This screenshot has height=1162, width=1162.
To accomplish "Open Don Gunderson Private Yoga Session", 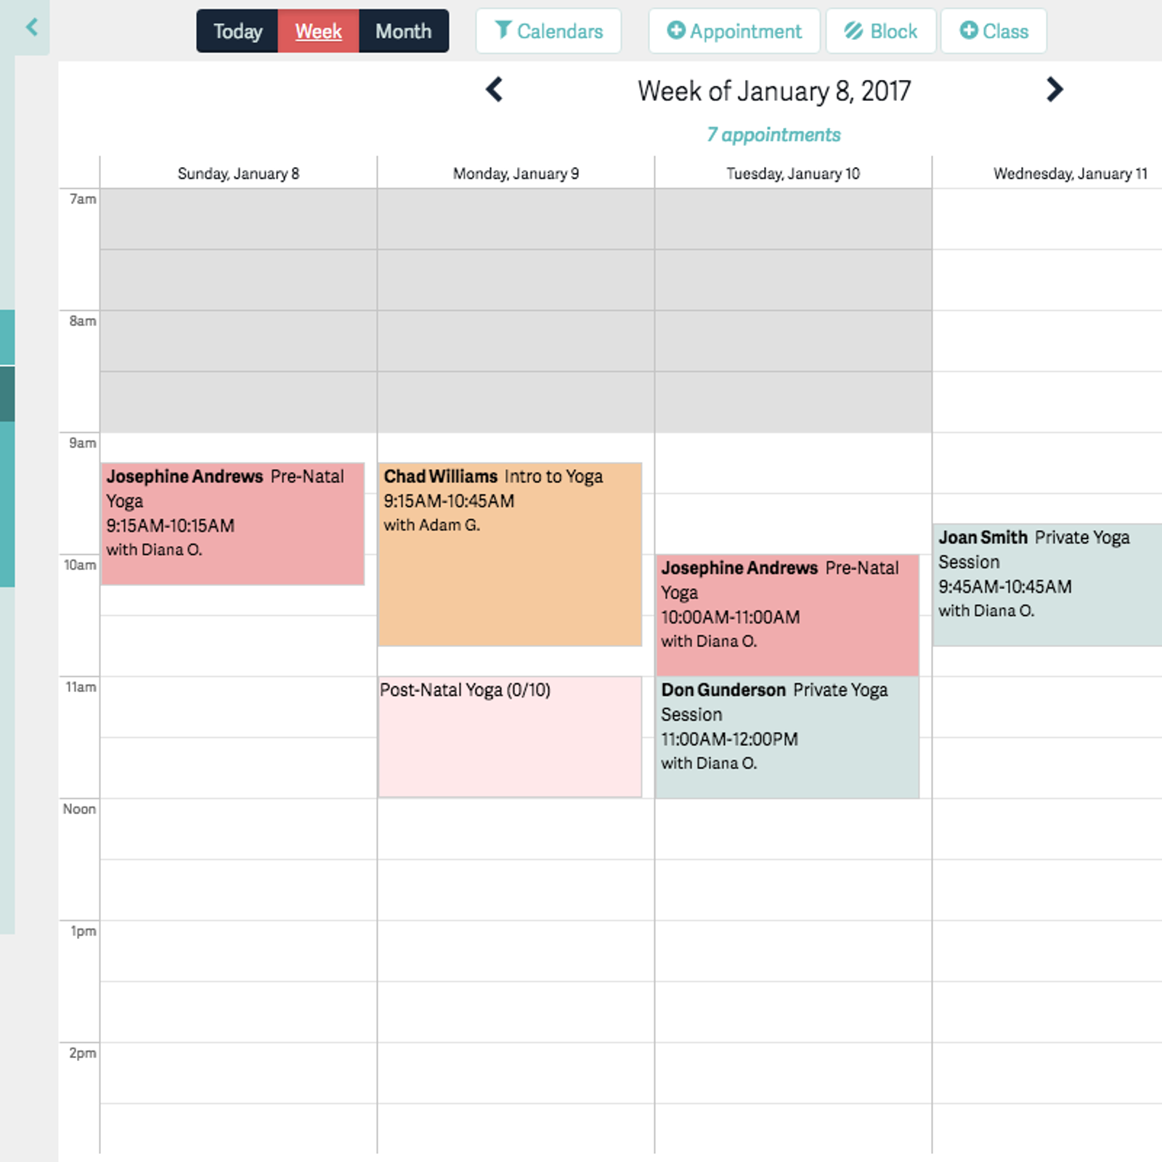I will click(787, 737).
